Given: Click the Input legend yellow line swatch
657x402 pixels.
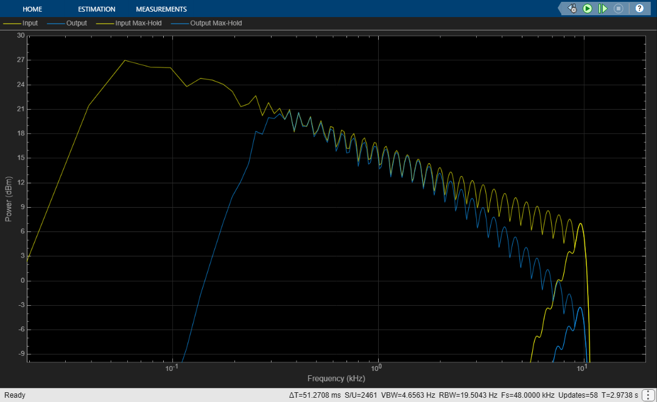Looking at the screenshot, I should 12,24.
